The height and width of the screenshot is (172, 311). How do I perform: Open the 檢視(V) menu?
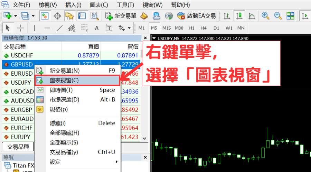point(48,5)
